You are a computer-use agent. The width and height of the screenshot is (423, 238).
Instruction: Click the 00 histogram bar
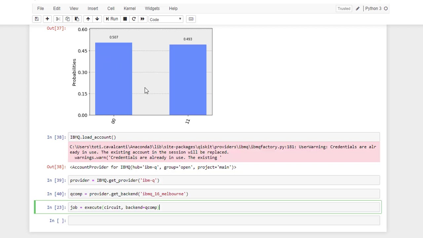tap(114, 79)
